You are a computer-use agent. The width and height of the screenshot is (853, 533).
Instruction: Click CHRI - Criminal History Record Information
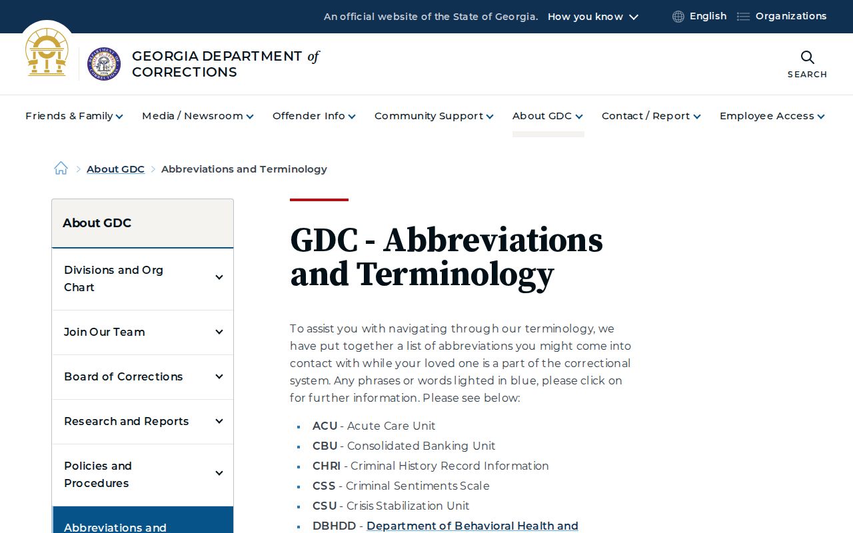click(x=430, y=466)
